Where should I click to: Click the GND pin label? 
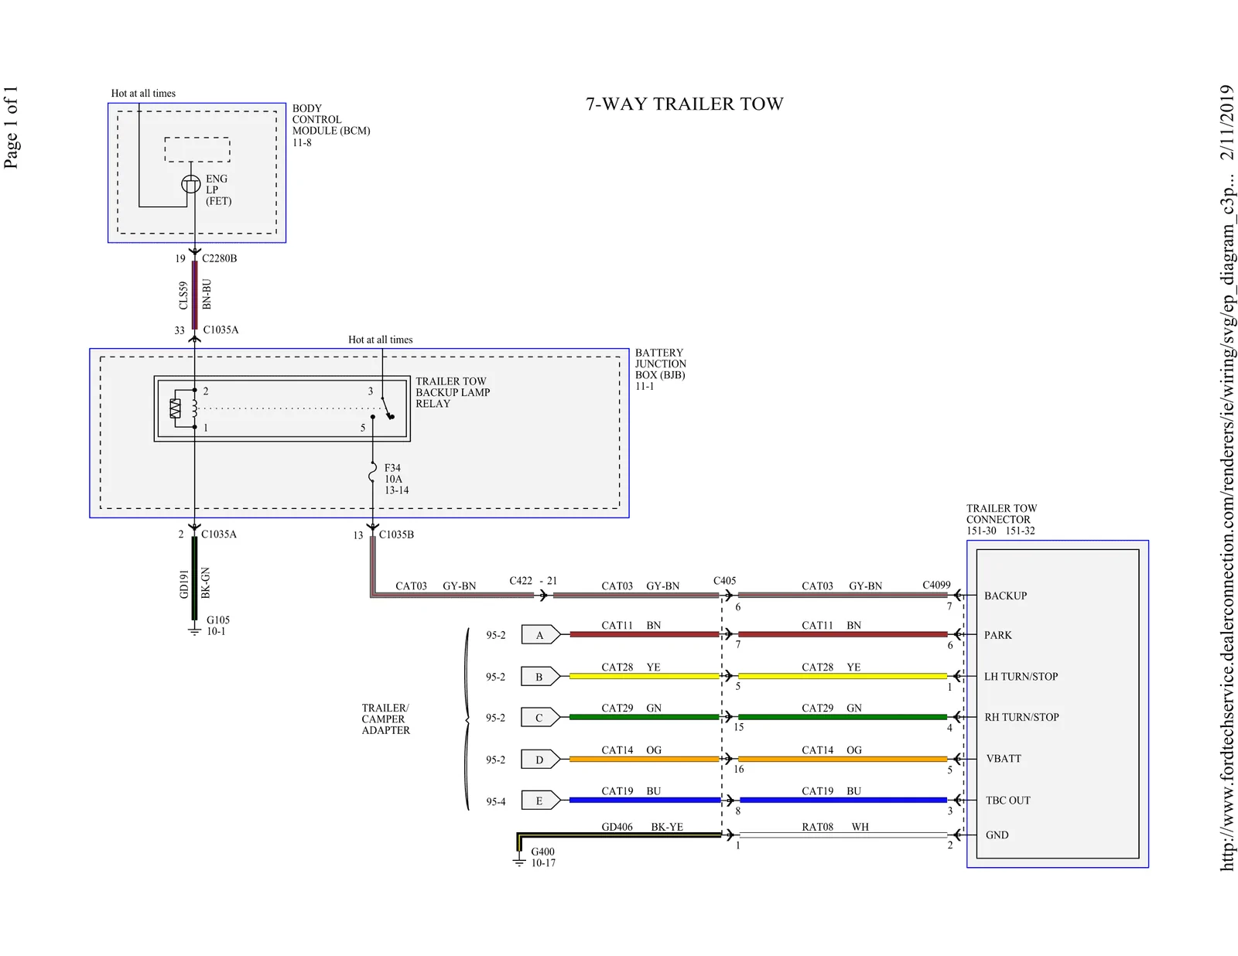coord(997,835)
